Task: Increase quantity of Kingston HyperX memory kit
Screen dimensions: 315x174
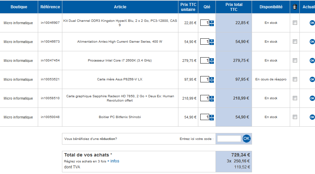Action: pos(212,22)
